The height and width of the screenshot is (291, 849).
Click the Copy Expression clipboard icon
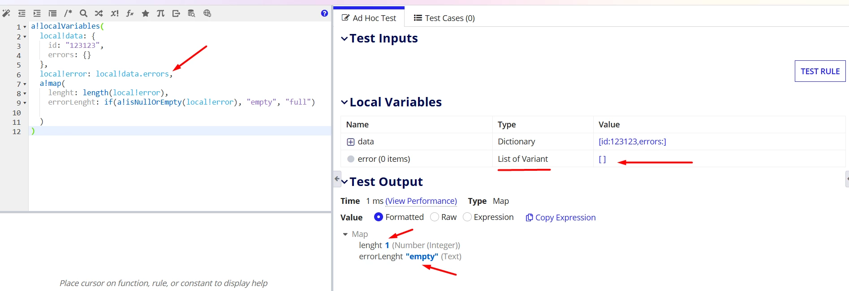pos(529,218)
